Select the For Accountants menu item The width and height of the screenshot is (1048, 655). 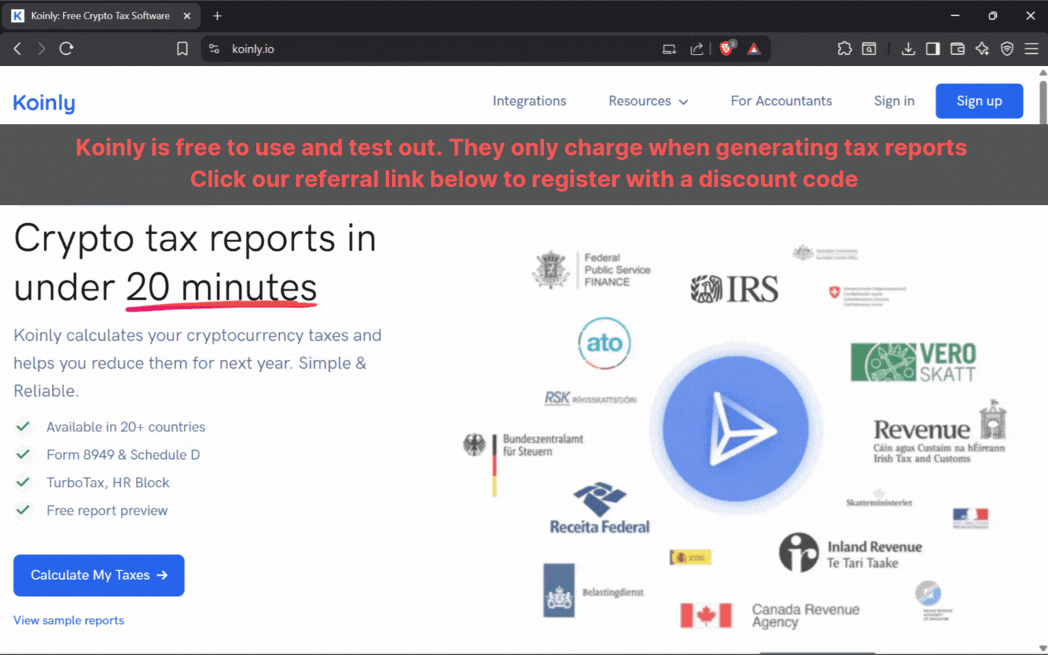(x=781, y=100)
